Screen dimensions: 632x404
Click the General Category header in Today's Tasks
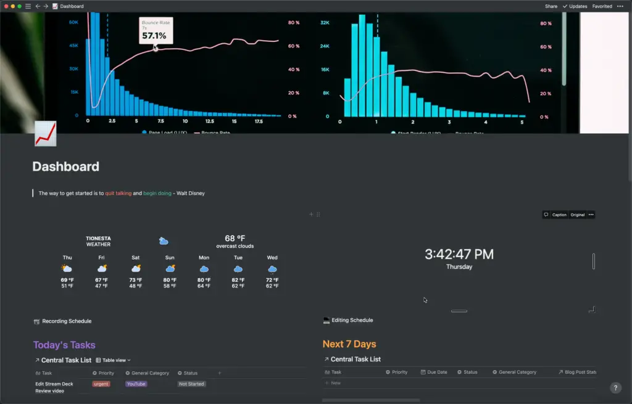(x=147, y=373)
